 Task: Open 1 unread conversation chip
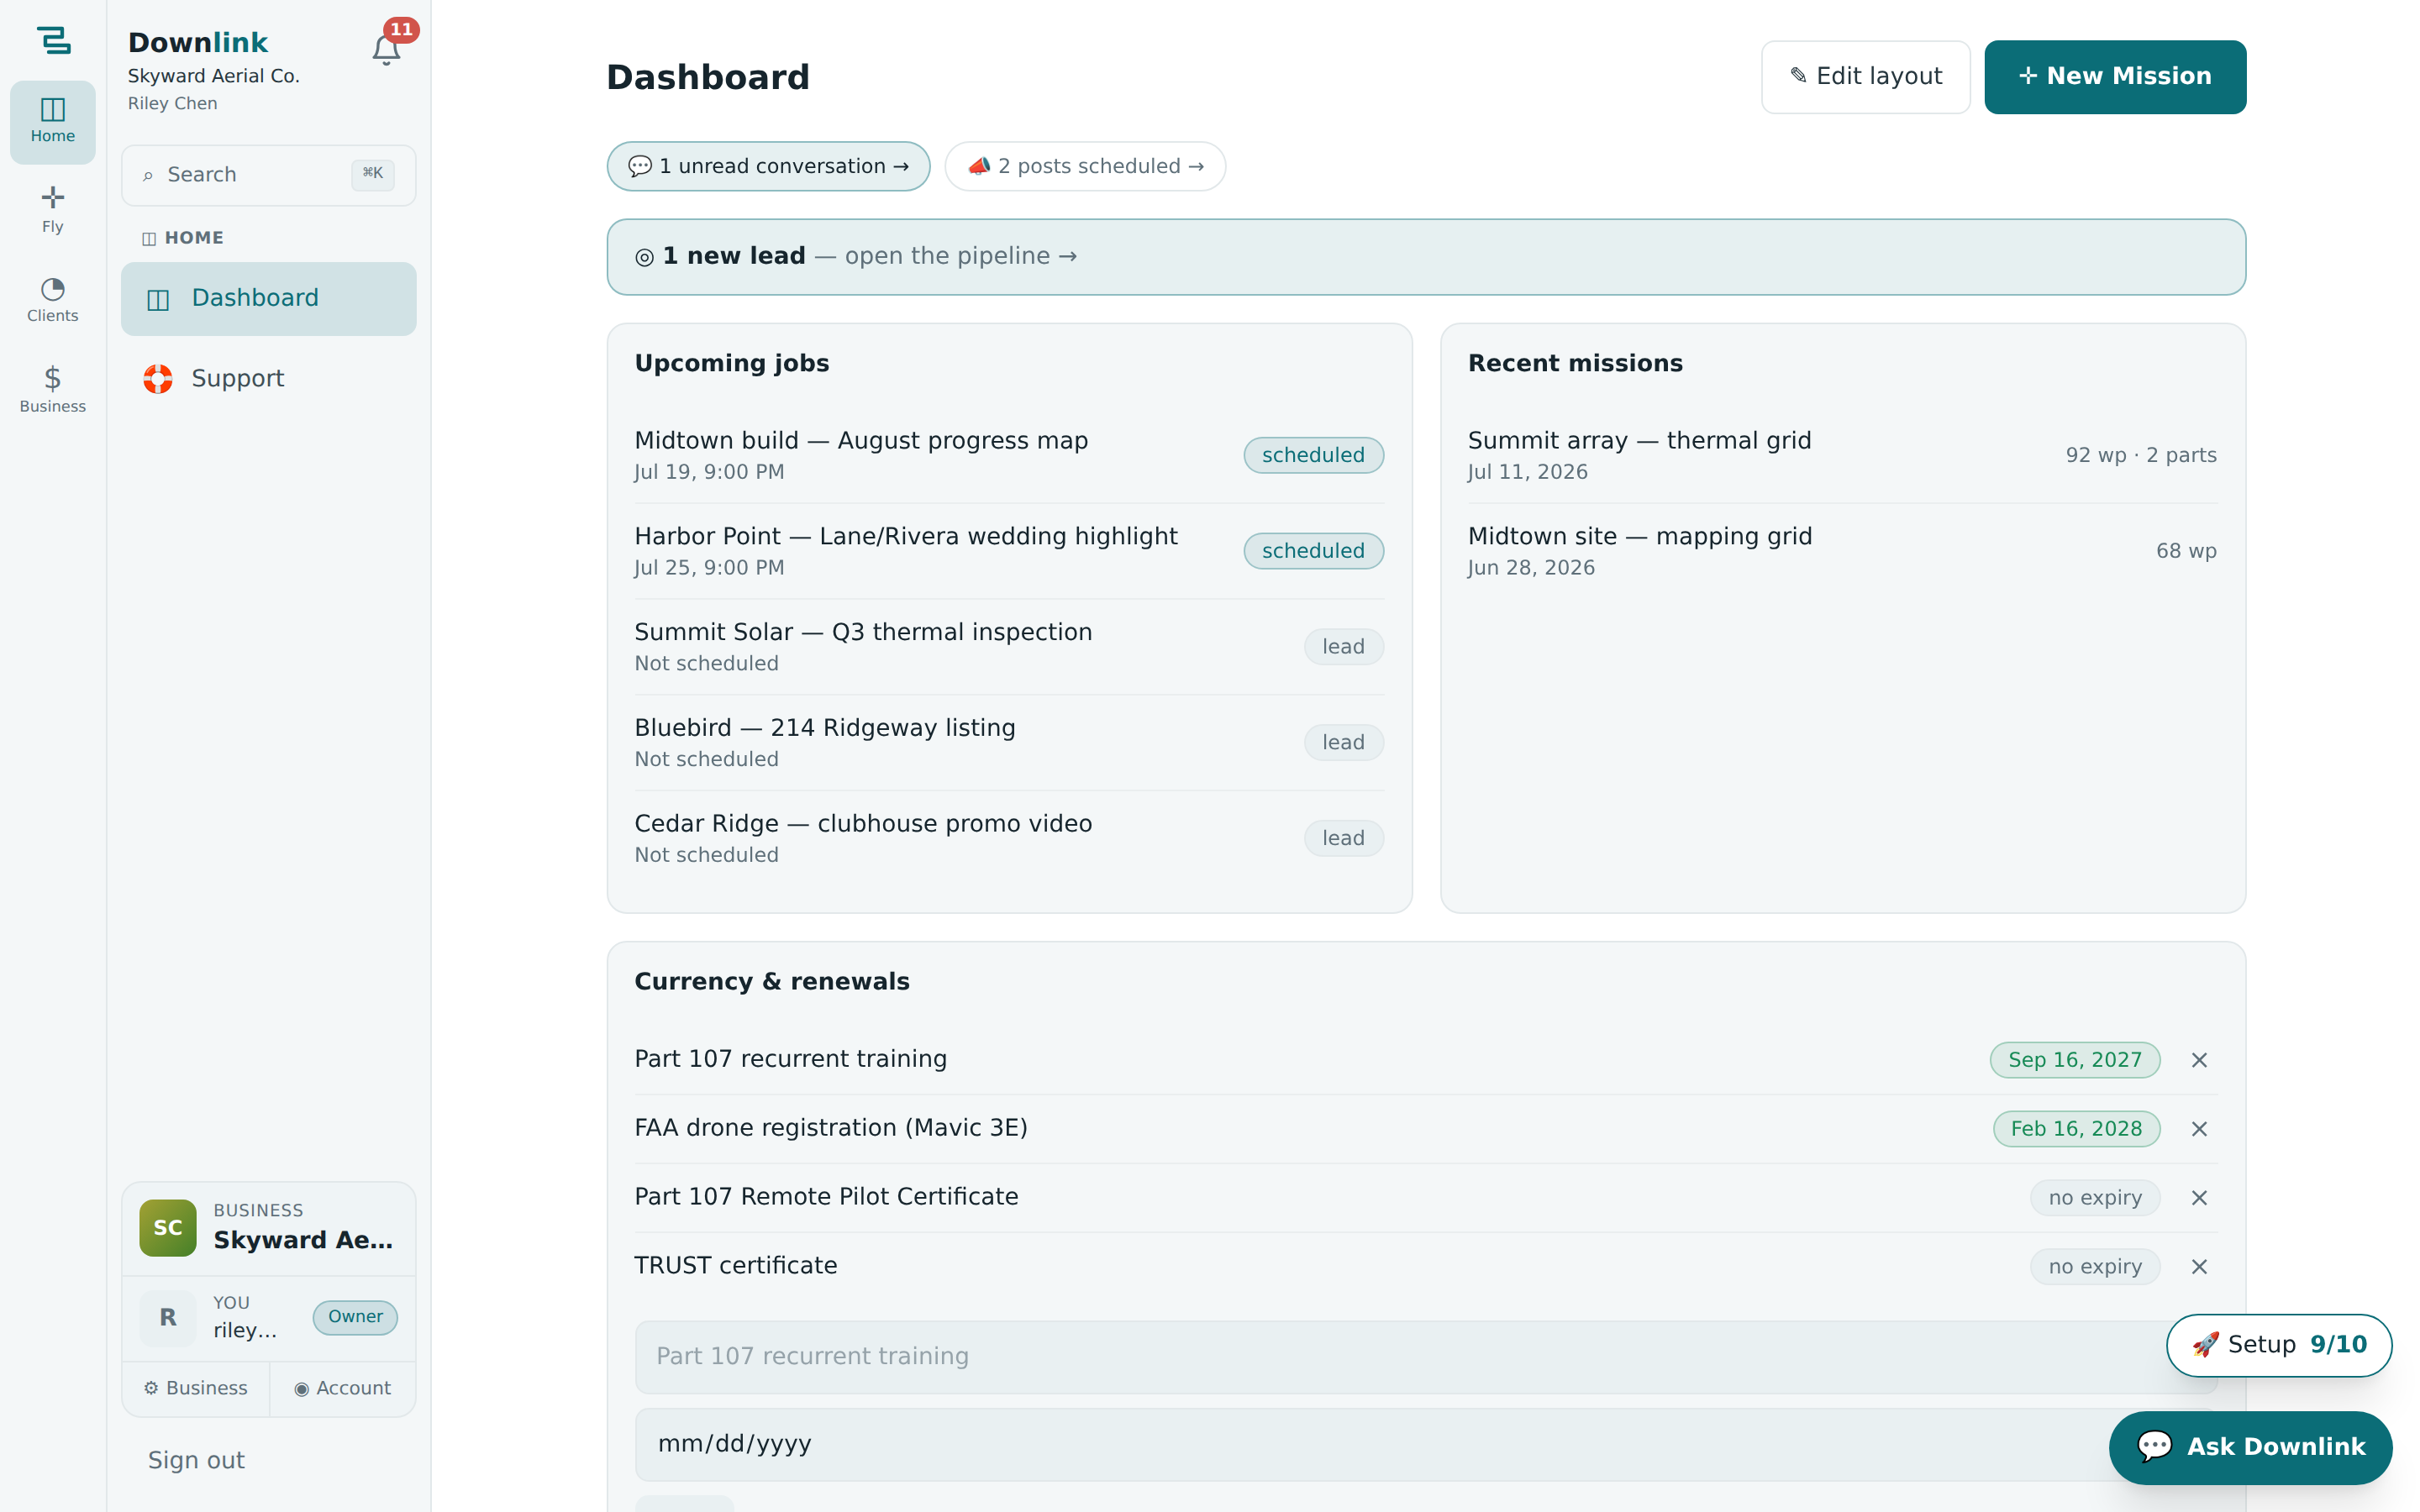click(768, 166)
